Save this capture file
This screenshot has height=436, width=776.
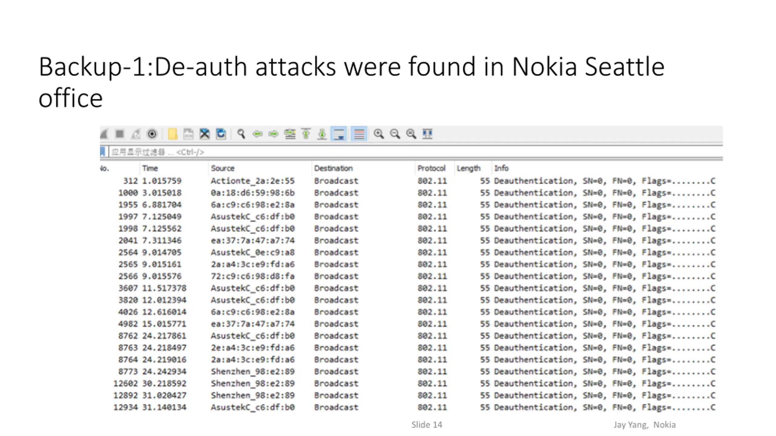(189, 134)
